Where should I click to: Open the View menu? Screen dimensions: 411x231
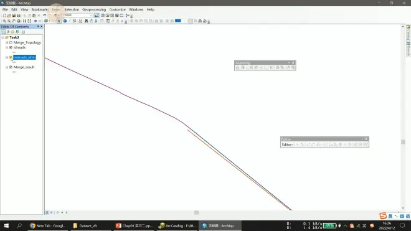pos(24,9)
